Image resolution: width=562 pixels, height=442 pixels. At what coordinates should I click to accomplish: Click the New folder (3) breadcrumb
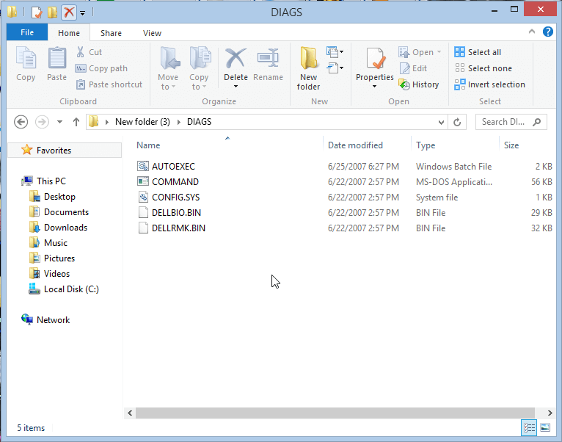(142, 122)
